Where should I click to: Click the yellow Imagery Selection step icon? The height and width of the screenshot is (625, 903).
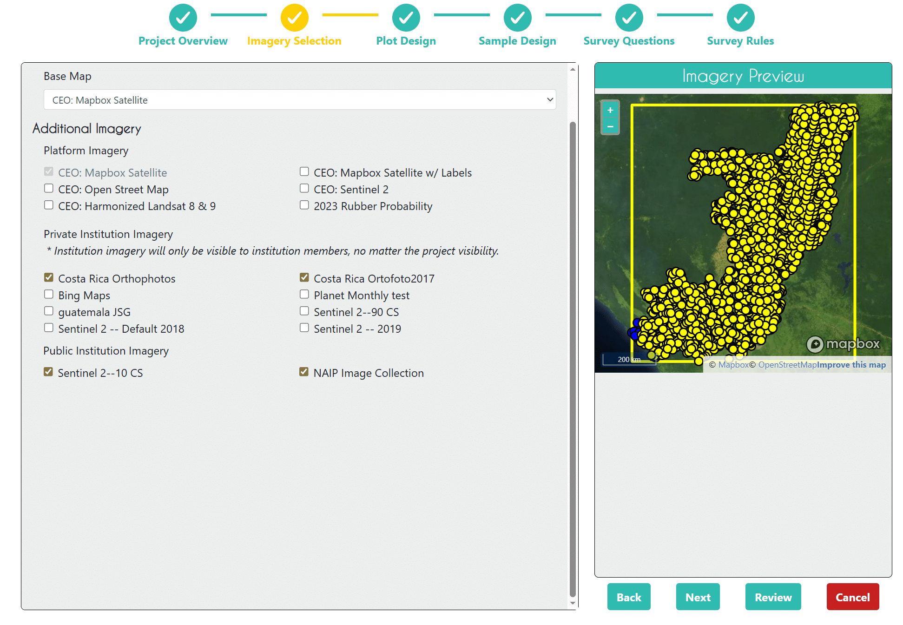[294, 17]
